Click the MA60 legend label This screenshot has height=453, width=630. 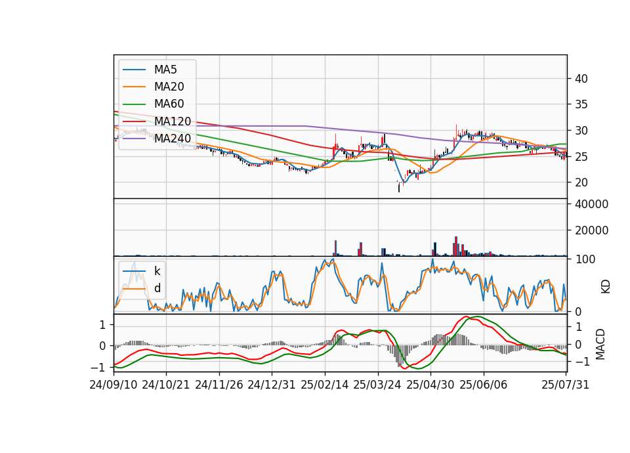169,104
